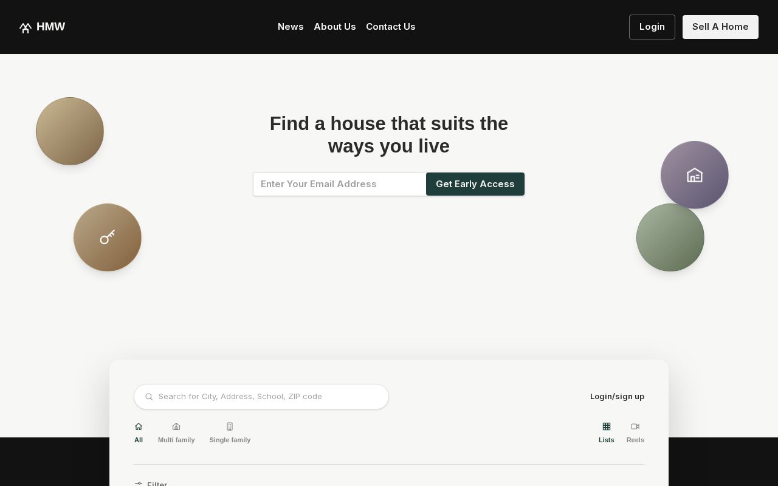Select the Multi family icon

click(176, 426)
